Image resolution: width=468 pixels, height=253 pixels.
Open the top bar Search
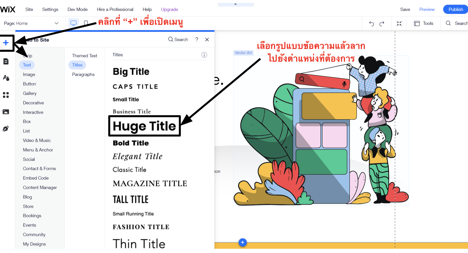tap(457, 23)
